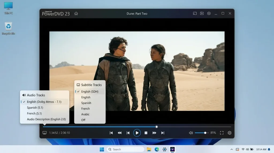The height and width of the screenshot is (153, 274).
Task: Click the volume slider handle
Action: click(x=205, y=133)
